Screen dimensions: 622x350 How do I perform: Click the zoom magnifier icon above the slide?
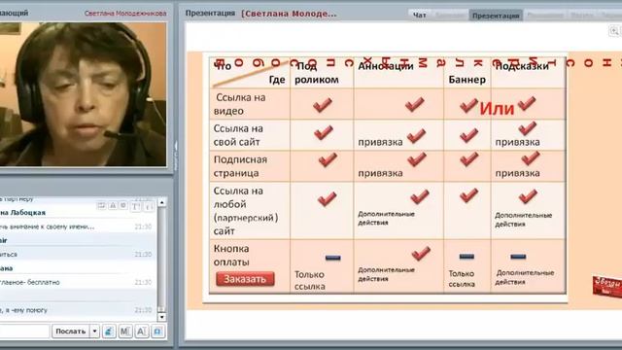(613, 30)
